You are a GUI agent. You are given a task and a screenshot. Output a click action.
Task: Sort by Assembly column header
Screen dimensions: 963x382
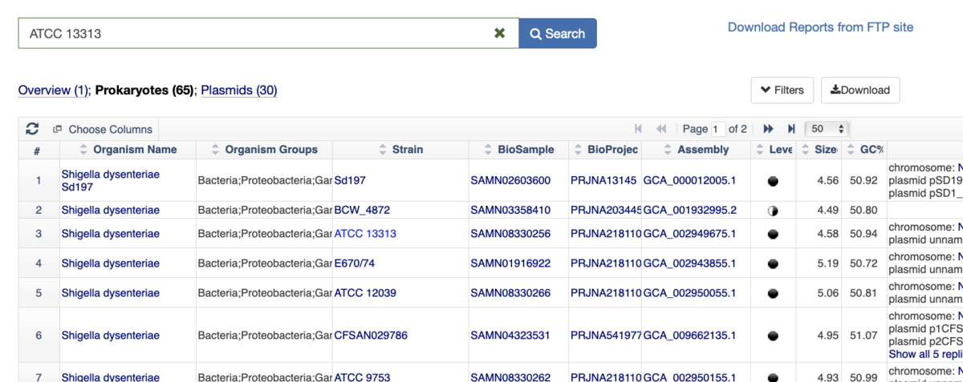[697, 150]
